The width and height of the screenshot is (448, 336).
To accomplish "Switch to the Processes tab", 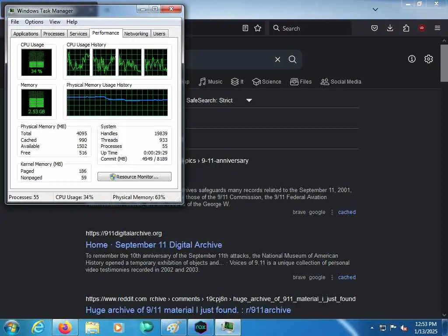I will pyautogui.click(x=54, y=33).
